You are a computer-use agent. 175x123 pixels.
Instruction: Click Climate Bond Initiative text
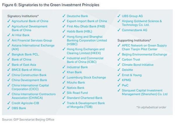(x=138, y=65)
